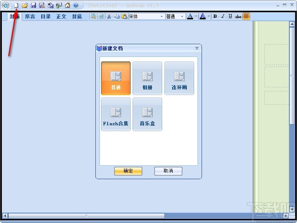This screenshot has height=223, width=297.
Task: Choose the 相册 document type thumbnail
Action: (x=147, y=78)
